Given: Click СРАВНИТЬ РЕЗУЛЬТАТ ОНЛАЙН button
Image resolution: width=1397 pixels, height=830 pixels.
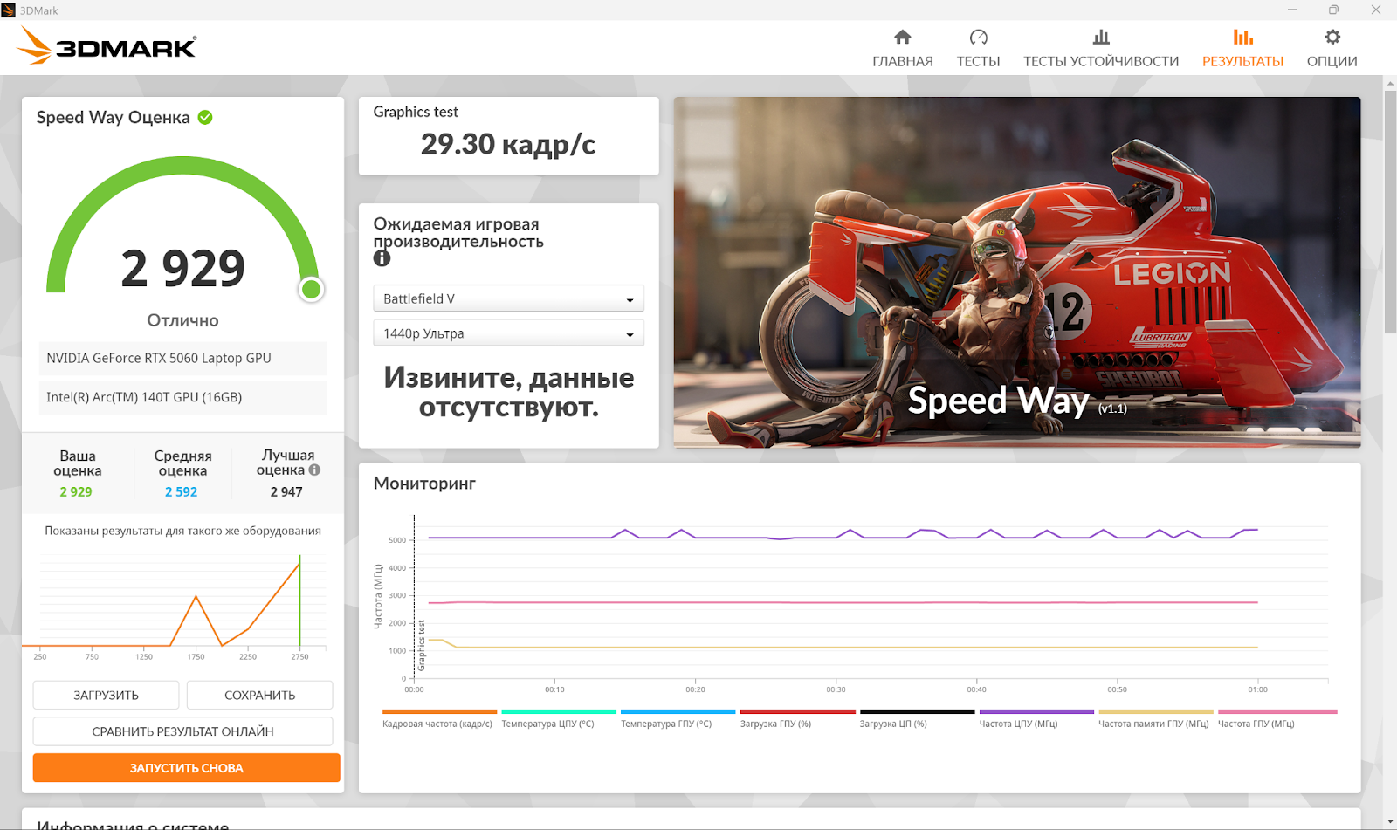Looking at the screenshot, I should click(x=182, y=731).
